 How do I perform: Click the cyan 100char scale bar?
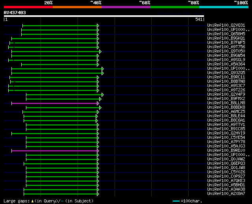(x=176, y=201)
